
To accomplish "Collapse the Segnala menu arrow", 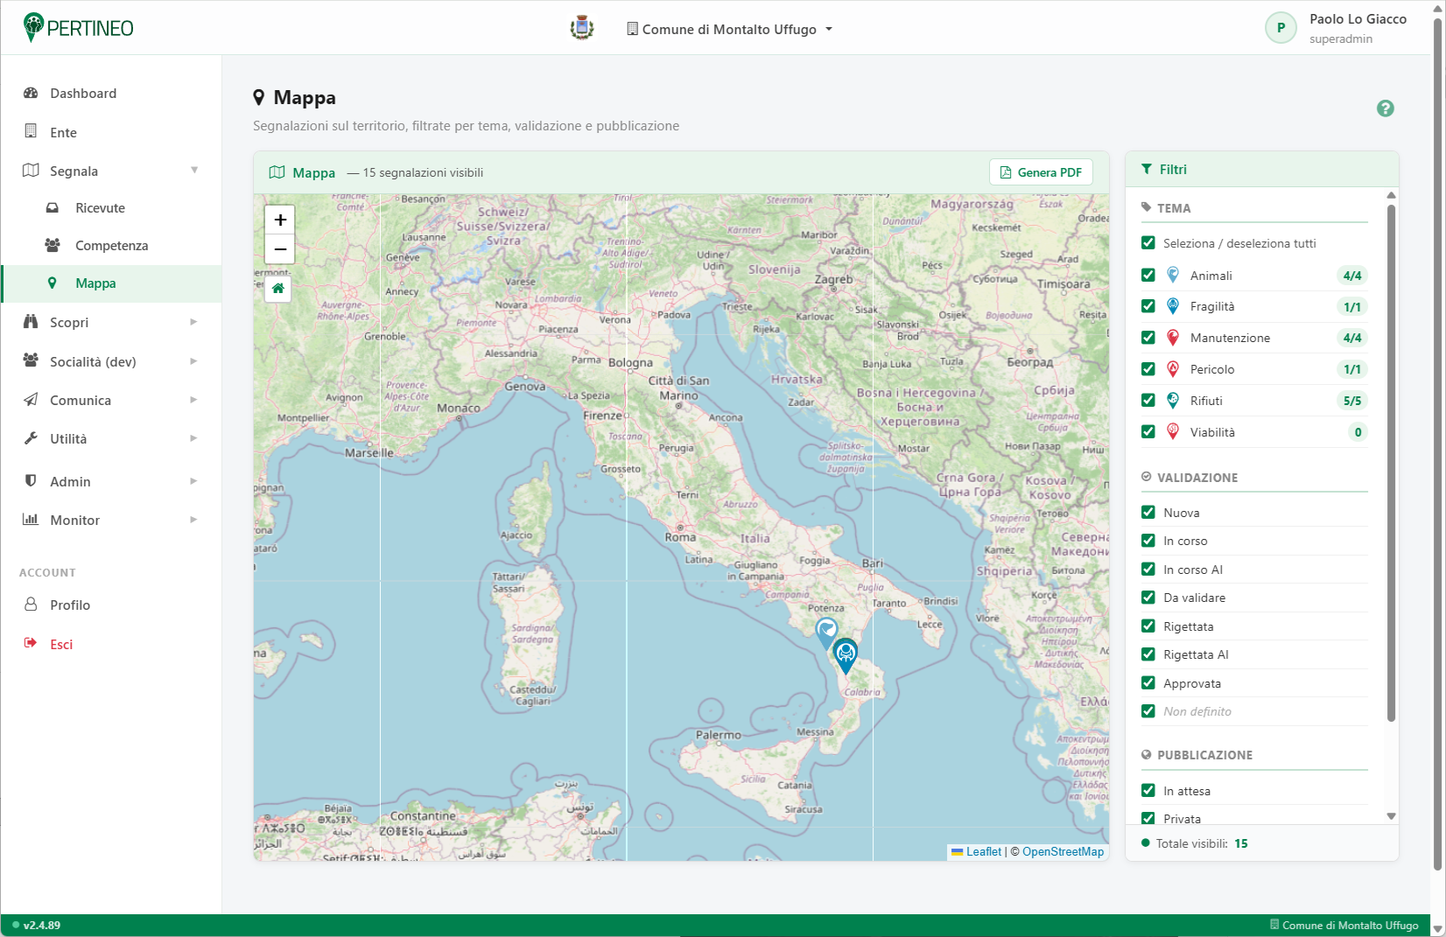I will coord(194,171).
